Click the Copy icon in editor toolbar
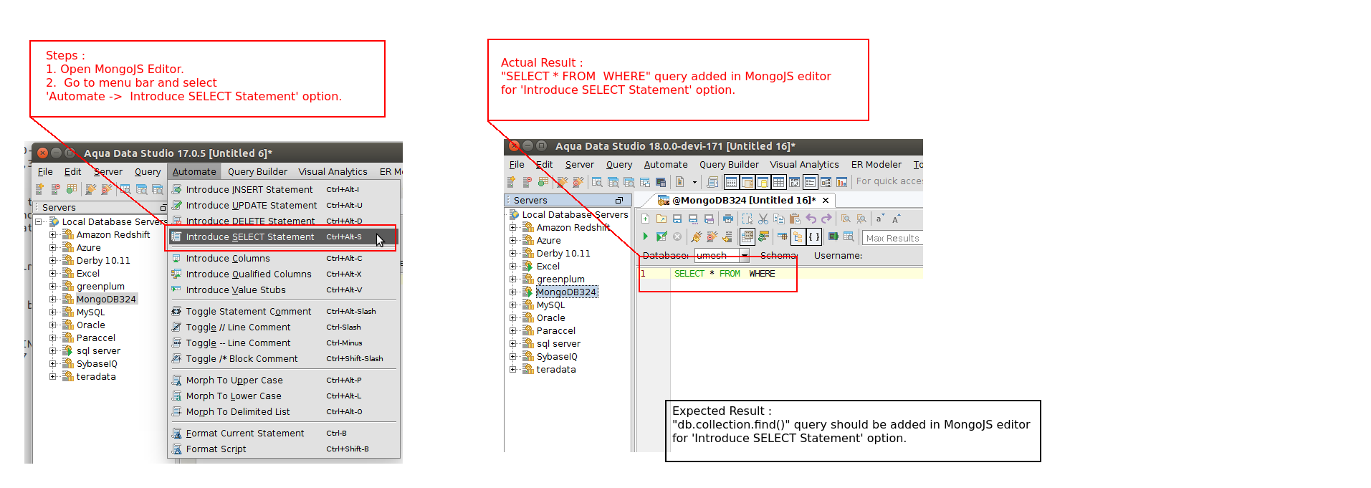This screenshot has width=1371, height=488. (779, 219)
